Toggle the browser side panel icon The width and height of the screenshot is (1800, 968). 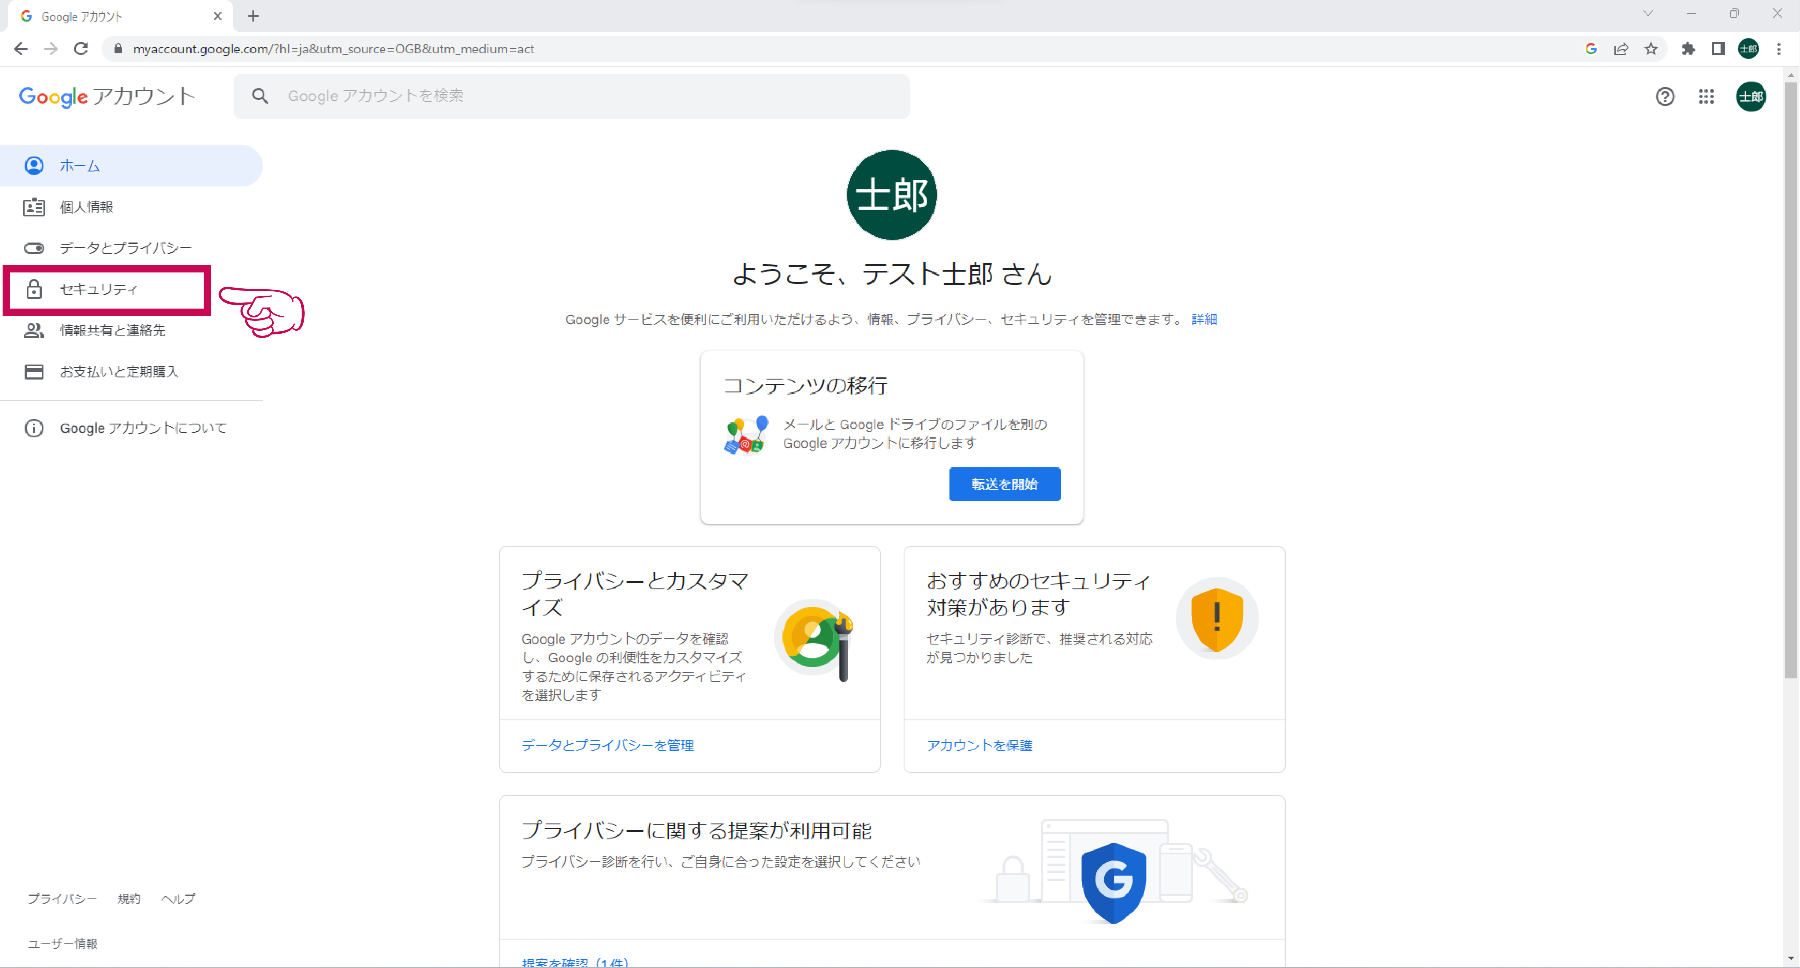pos(1718,49)
